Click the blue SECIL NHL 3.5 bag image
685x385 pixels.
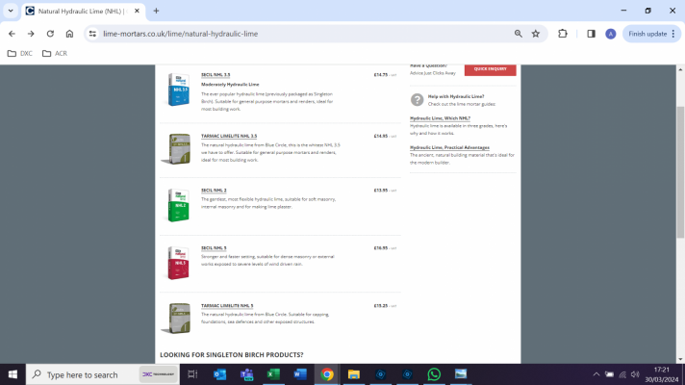pos(179,90)
